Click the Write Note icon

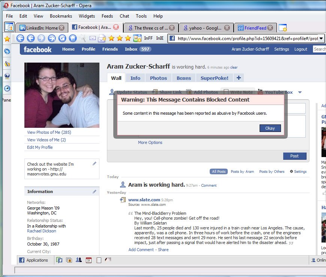coord(226,92)
